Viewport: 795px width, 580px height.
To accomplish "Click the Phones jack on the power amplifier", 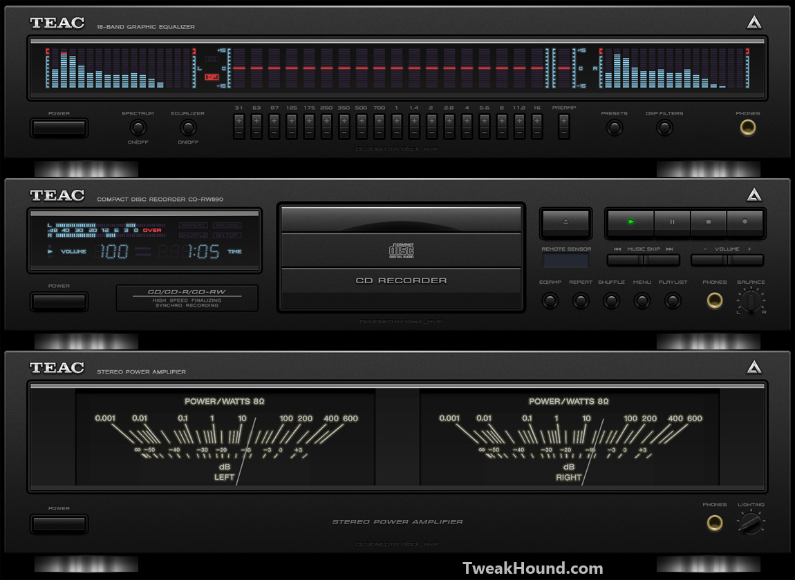I will (x=715, y=523).
